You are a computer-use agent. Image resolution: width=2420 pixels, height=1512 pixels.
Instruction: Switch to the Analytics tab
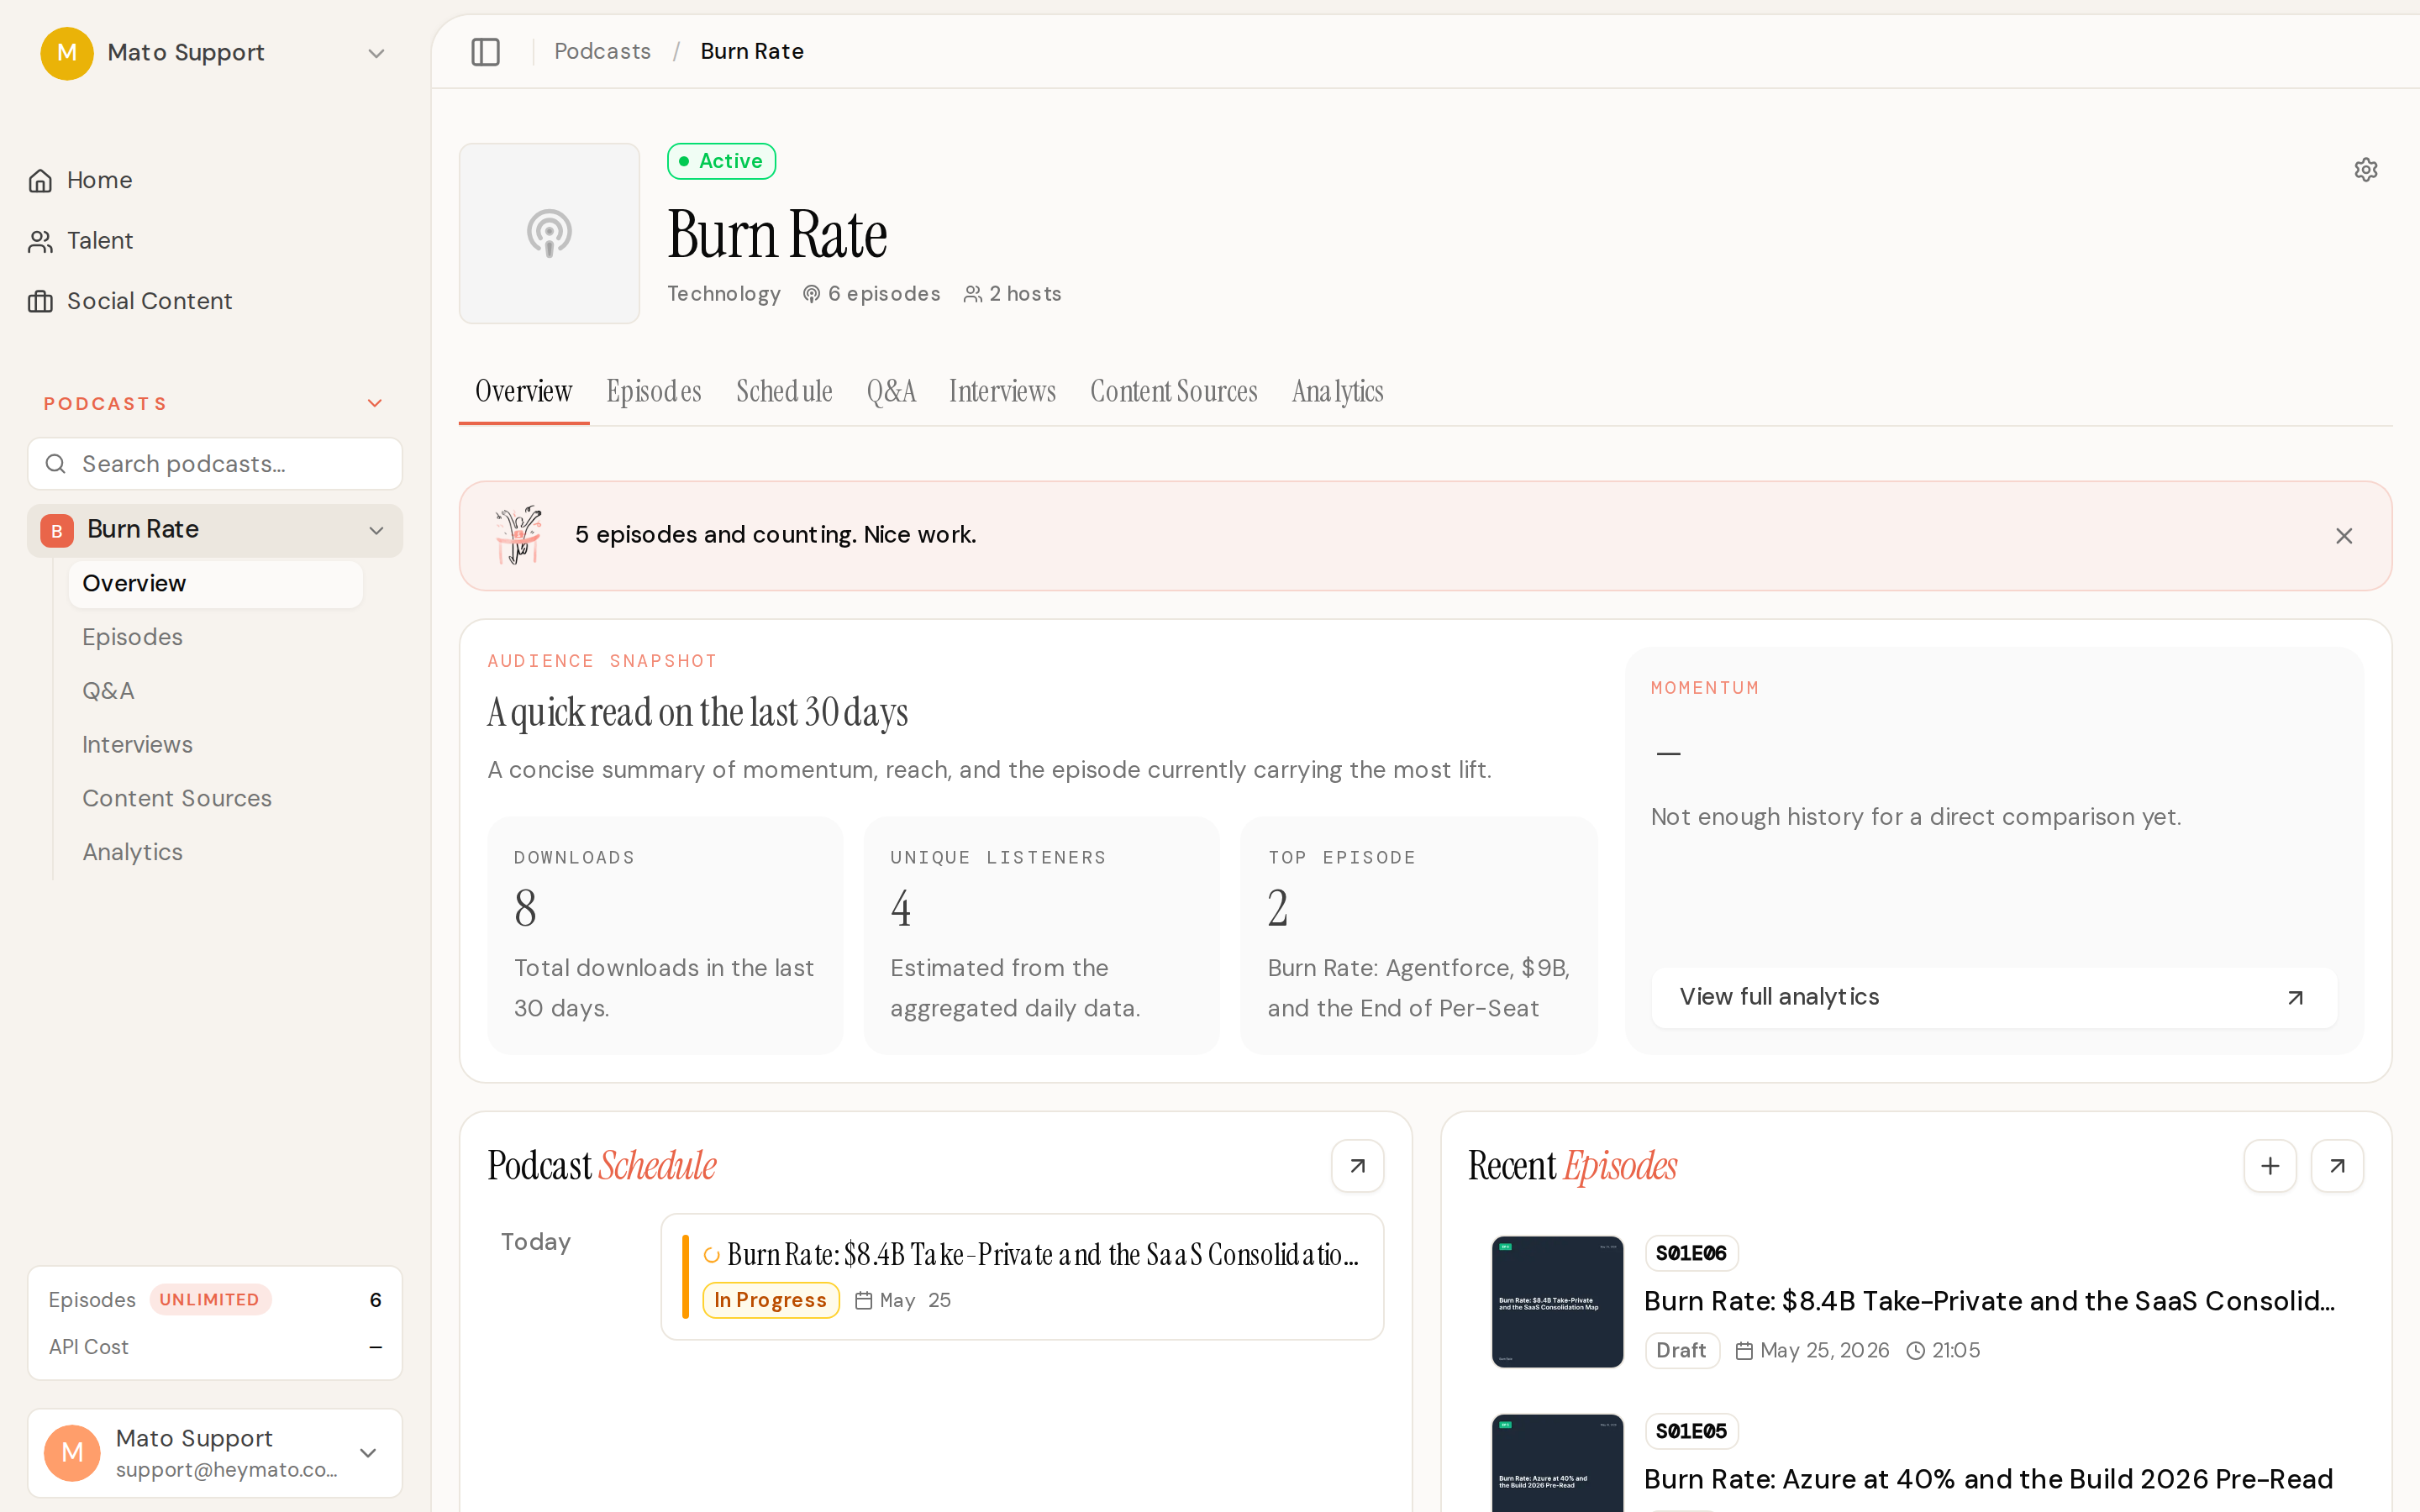coord(1337,391)
